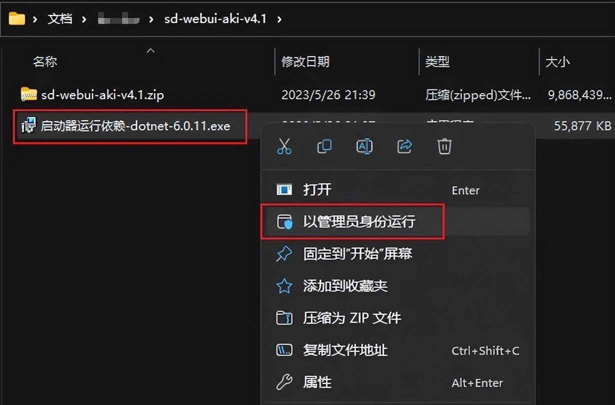This screenshot has height=405, width=615.
Task: Select 添加到收藏夹 menu entry
Action: pos(395,286)
